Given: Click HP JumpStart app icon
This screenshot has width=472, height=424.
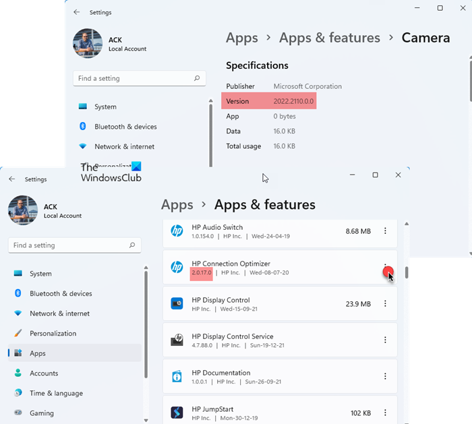Looking at the screenshot, I should 177,413.
